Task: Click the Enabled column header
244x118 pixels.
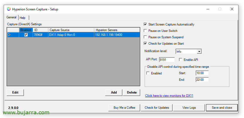Action: click(26, 30)
